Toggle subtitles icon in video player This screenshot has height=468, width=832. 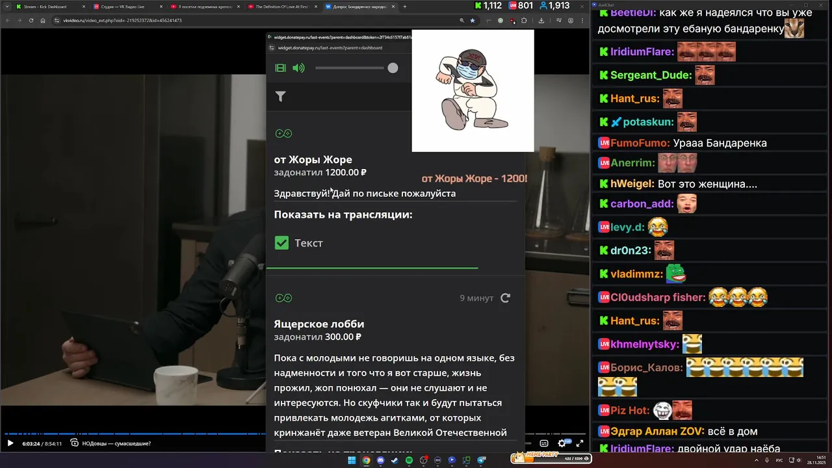coord(544,443)
